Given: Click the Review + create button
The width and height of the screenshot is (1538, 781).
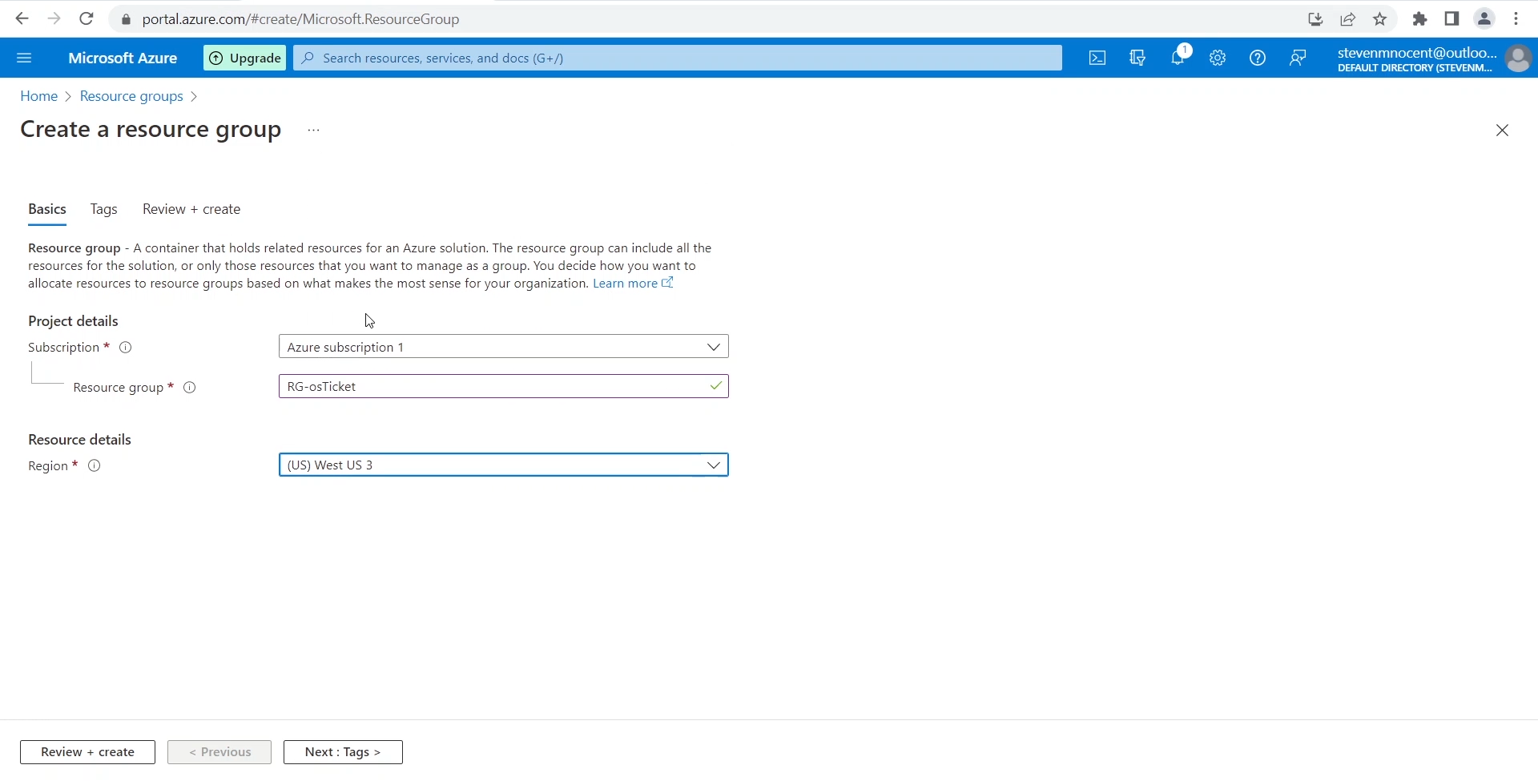Looking at the screenshot, I should (x=87, y=751).
